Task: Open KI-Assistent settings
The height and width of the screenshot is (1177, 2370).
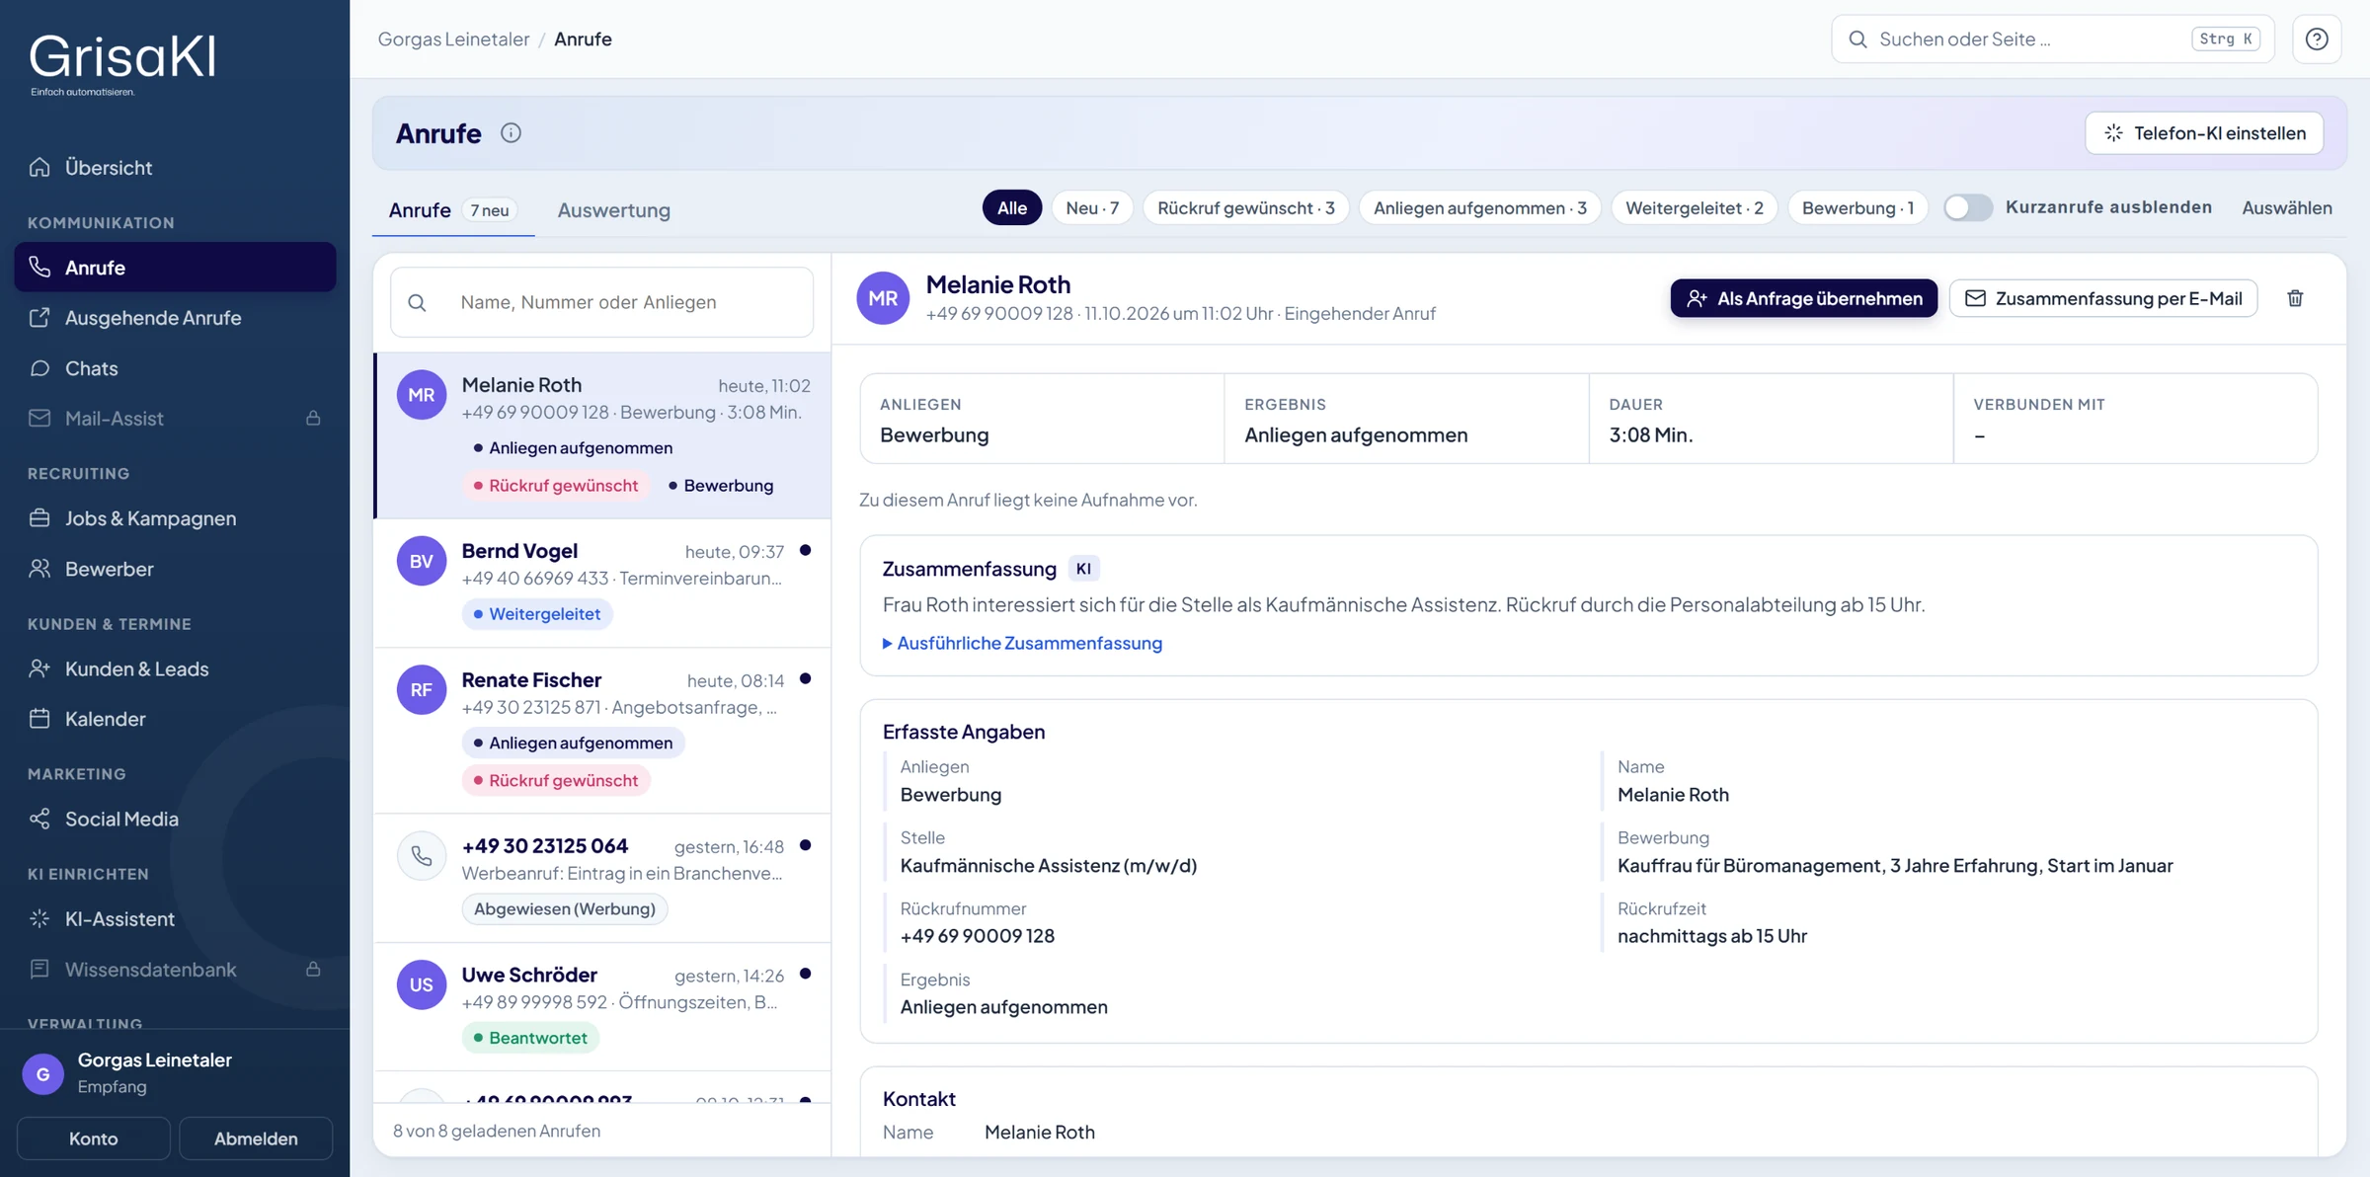Action: point(175,918)
